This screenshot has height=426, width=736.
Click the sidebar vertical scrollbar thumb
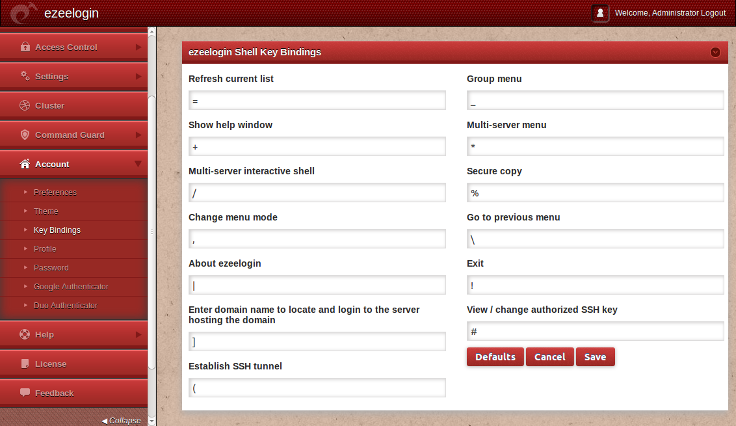(x=151, y=232)
